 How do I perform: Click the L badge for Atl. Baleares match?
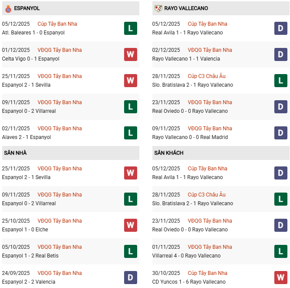(x=131, y=28)
